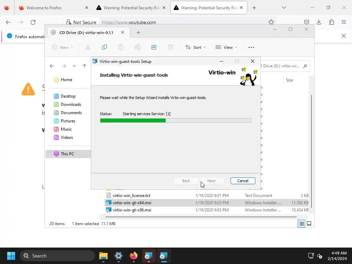352x264 pixels.
Task: Click the Rename icon in Explorer toolbar
Action: coord(137,47)
